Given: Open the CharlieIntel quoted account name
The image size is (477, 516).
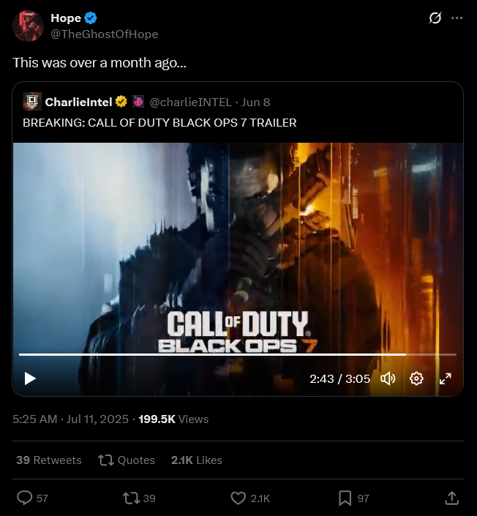Looking at the screenshot, I should coord(78,102).
